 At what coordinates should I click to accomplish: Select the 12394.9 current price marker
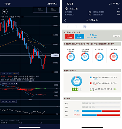click(x=55, y=56)
